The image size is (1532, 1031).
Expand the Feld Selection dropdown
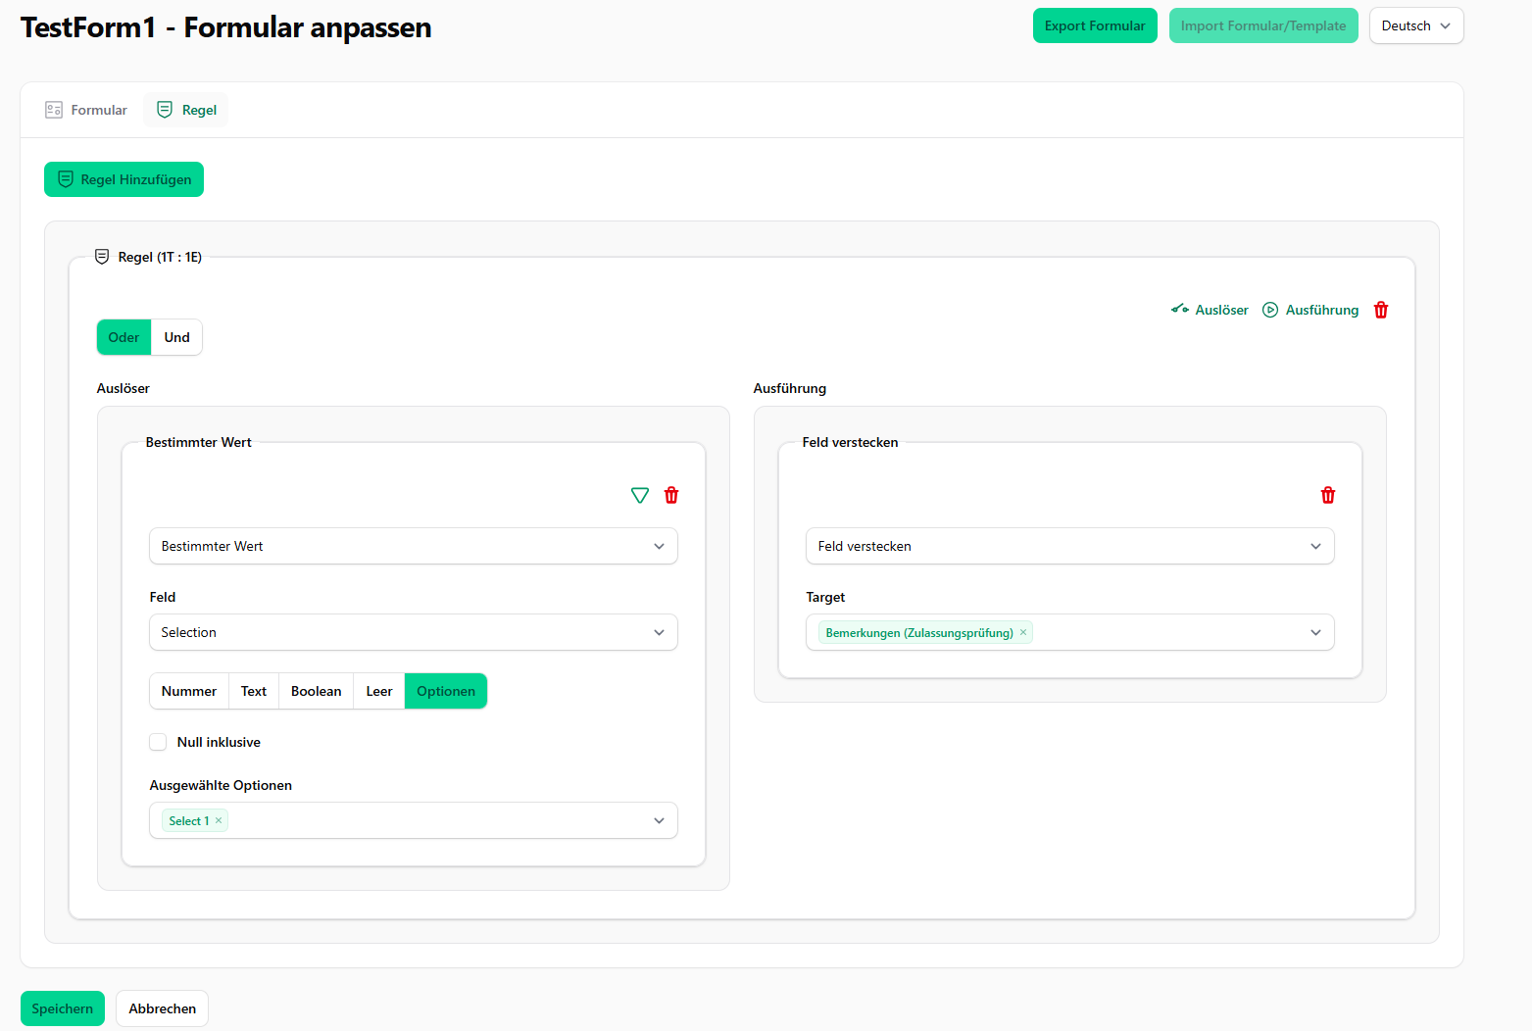413,632
